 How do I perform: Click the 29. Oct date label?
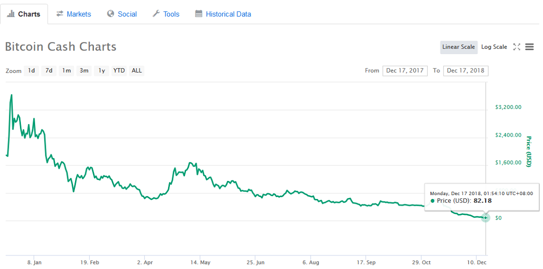[421, 262]
